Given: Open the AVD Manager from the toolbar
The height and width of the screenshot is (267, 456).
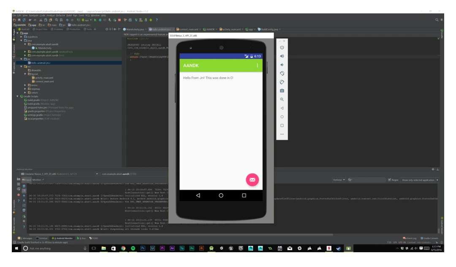Looking at the screenshot, I should pos(141,19).
